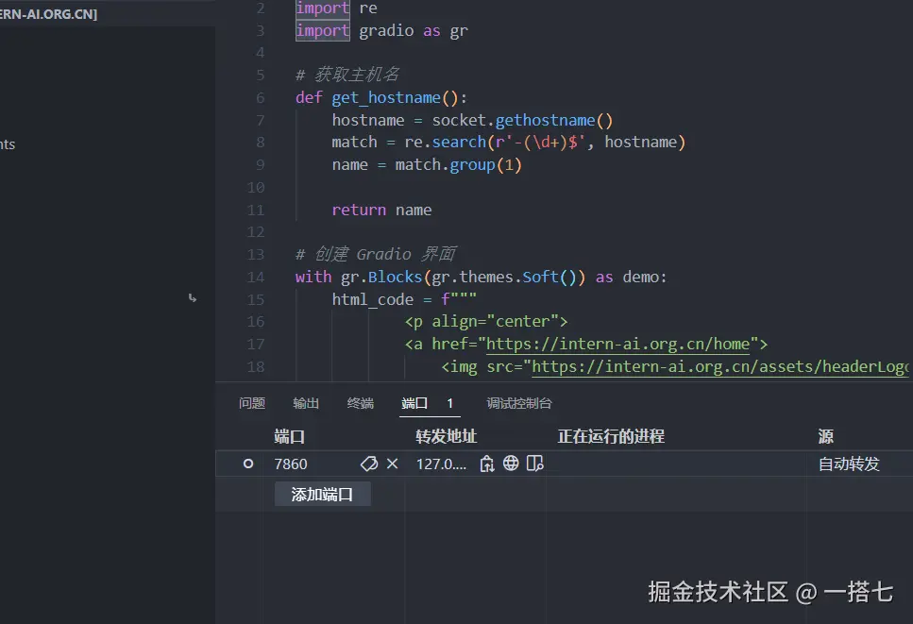Click the 'nts' item in the sidebar
This screenshot has width=913, height=624.
pyautogui.click(x=8, y=145)
